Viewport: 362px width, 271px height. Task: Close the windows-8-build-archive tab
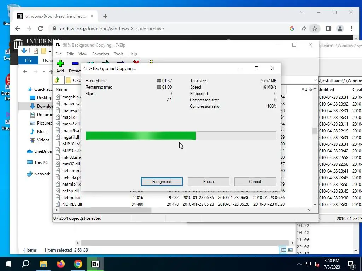coord(92,16)
